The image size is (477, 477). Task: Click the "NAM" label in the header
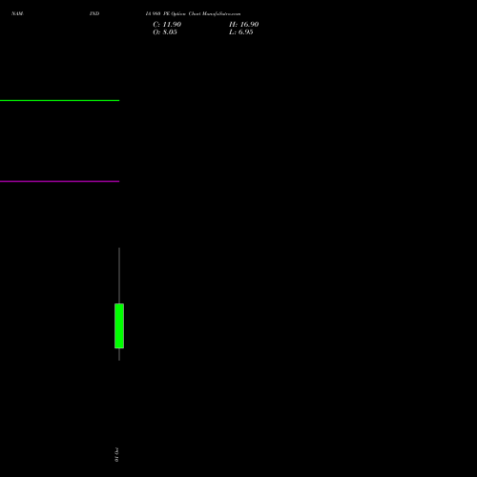coord(17,13)
